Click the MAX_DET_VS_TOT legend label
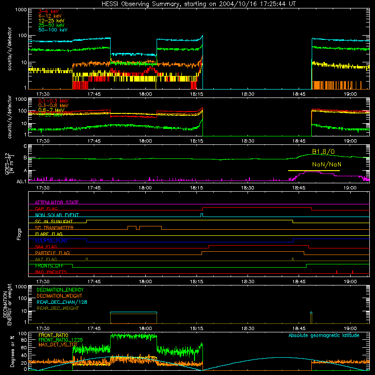The image size is (375, 375). point(58,345)
